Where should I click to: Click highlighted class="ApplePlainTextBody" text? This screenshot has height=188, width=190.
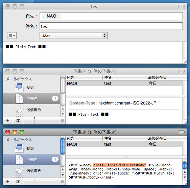coord(120,165)
